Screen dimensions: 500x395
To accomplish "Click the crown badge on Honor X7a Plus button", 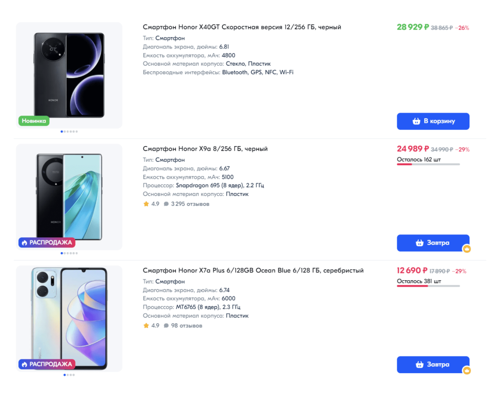I will pos(467,370).
